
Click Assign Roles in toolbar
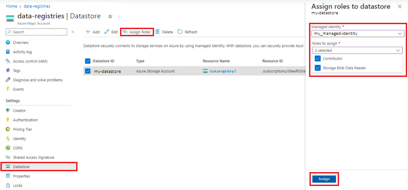(x=137, y=32)
